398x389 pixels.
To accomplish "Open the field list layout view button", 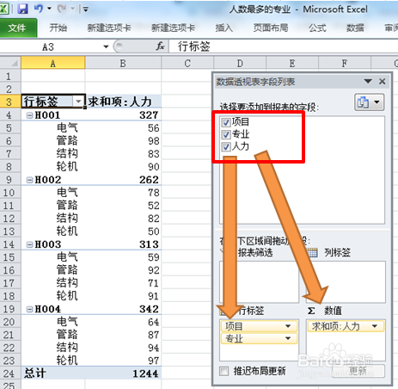I will [x=369, y=102].
